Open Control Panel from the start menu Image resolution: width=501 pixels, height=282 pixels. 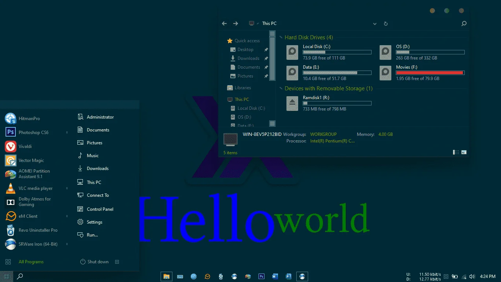[95, 209]
